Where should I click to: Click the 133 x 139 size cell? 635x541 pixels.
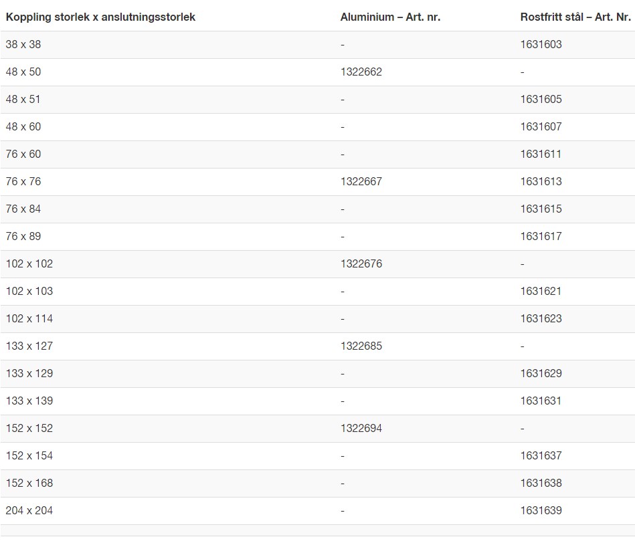29,401
